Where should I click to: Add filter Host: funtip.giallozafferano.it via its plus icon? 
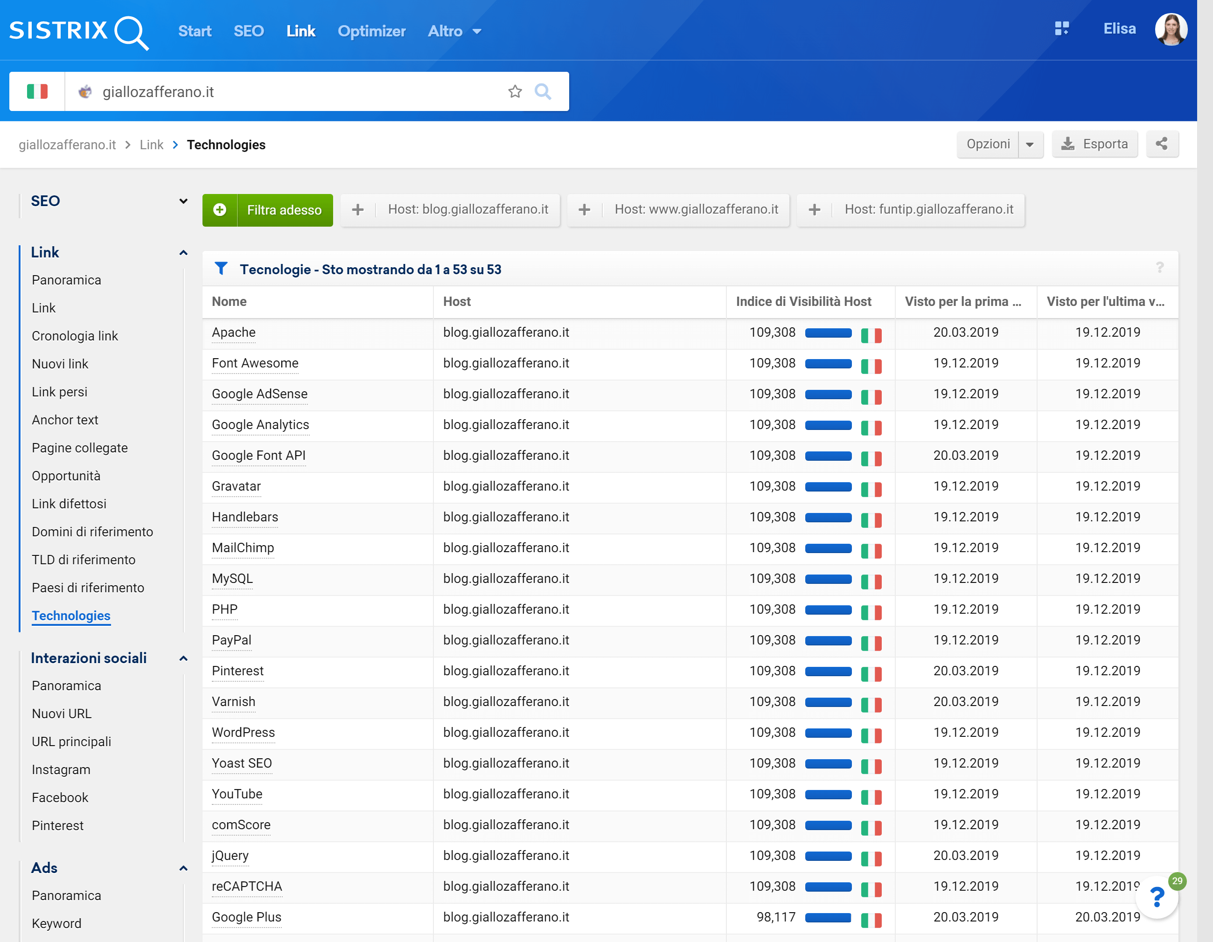point(814,210)
